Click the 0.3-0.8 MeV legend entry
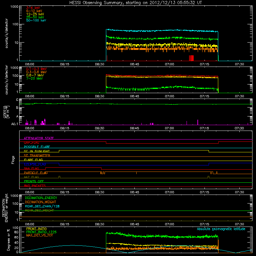Viewport: 256px width, 256px height. point(36,72)
